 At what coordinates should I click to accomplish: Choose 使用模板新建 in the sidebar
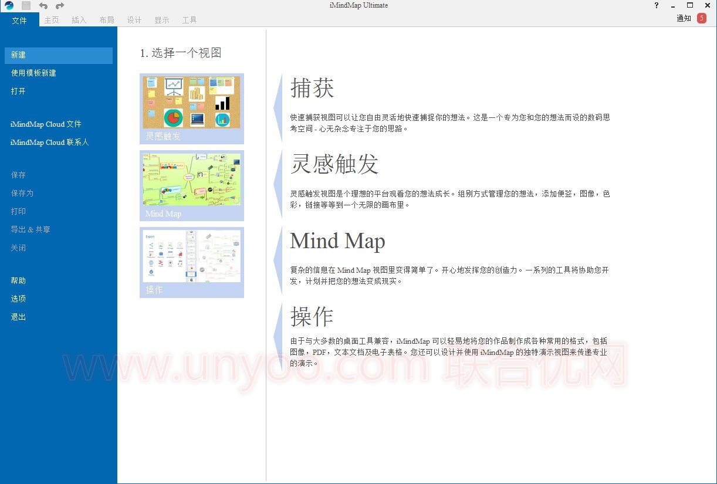coord(33,73)
